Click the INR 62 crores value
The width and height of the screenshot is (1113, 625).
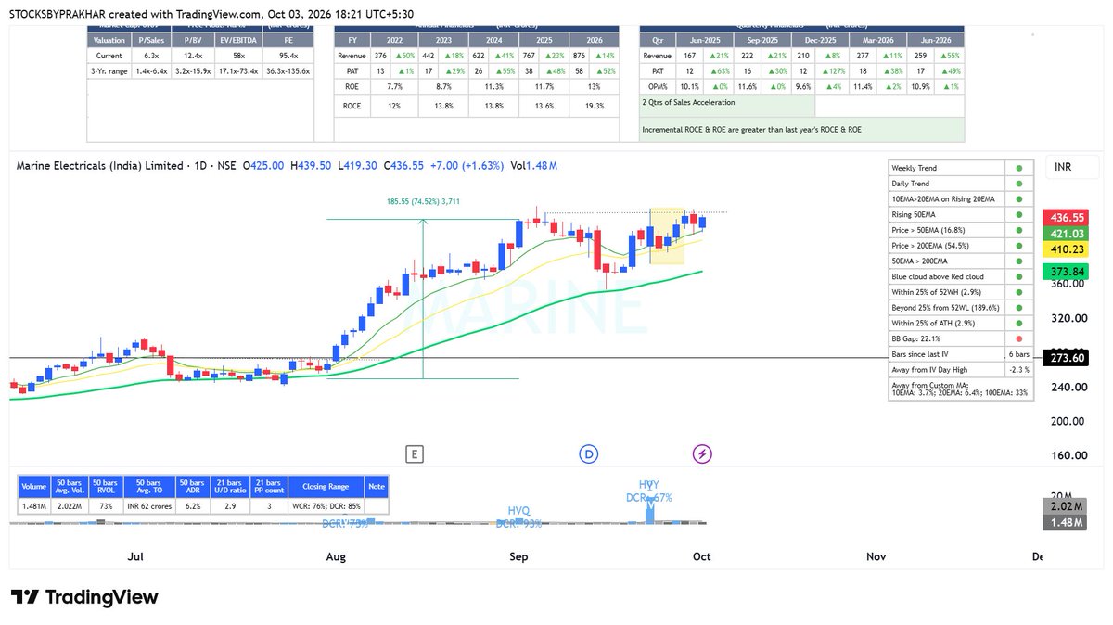pos(151,506)
